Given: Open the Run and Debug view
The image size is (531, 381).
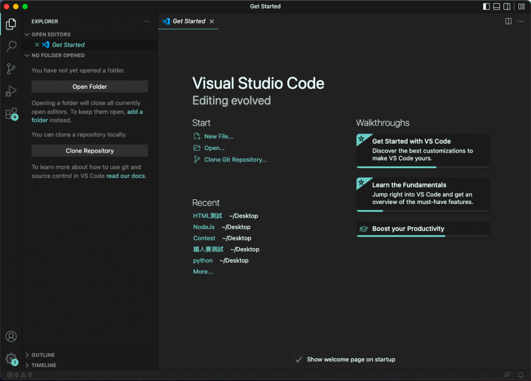Looking at the screenshot, I should click(x=11, y=91).
